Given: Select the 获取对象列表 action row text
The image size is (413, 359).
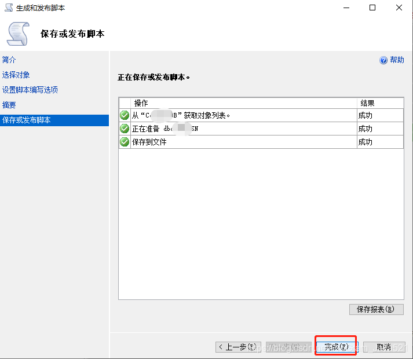Looking at the screenshot, I should 181,115.
